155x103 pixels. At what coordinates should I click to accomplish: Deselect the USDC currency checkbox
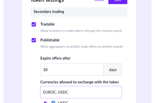(x=45, y=102)
